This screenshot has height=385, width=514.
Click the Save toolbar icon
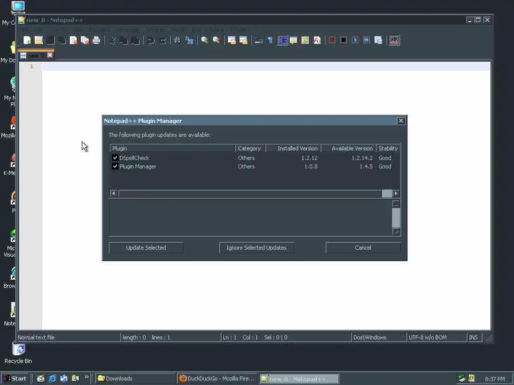[50, 40]
